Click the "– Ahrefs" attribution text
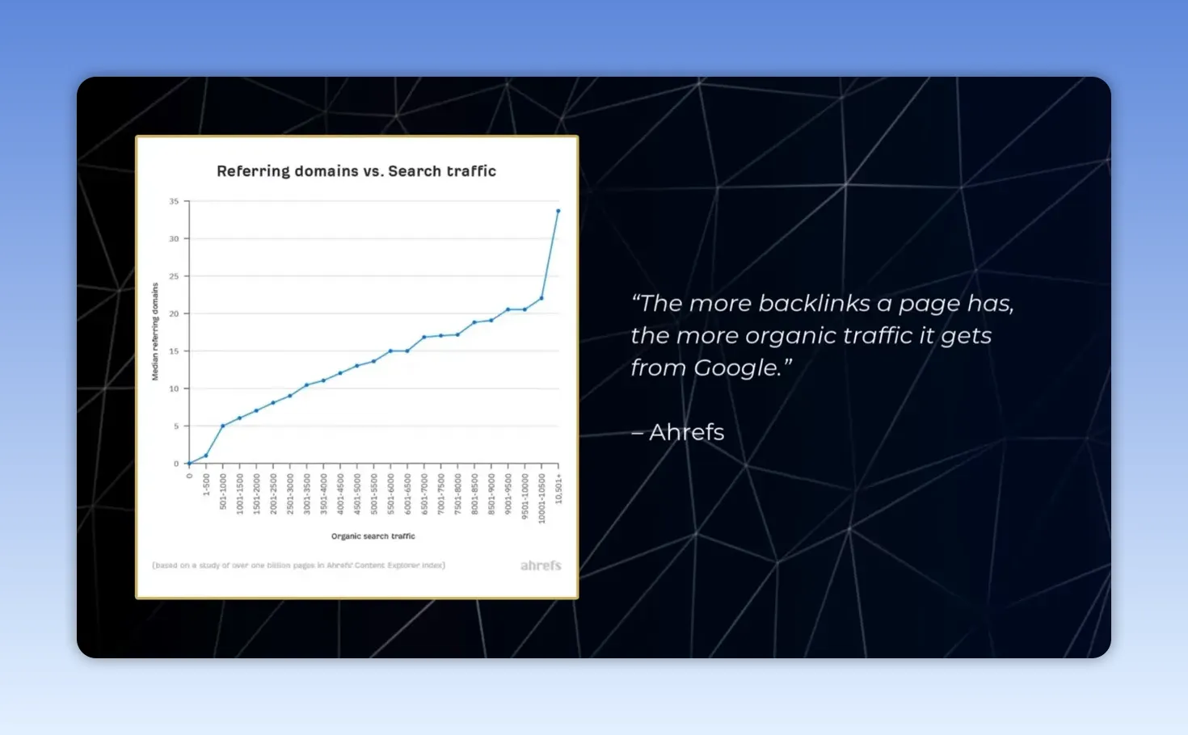 [x=677, y=432]
